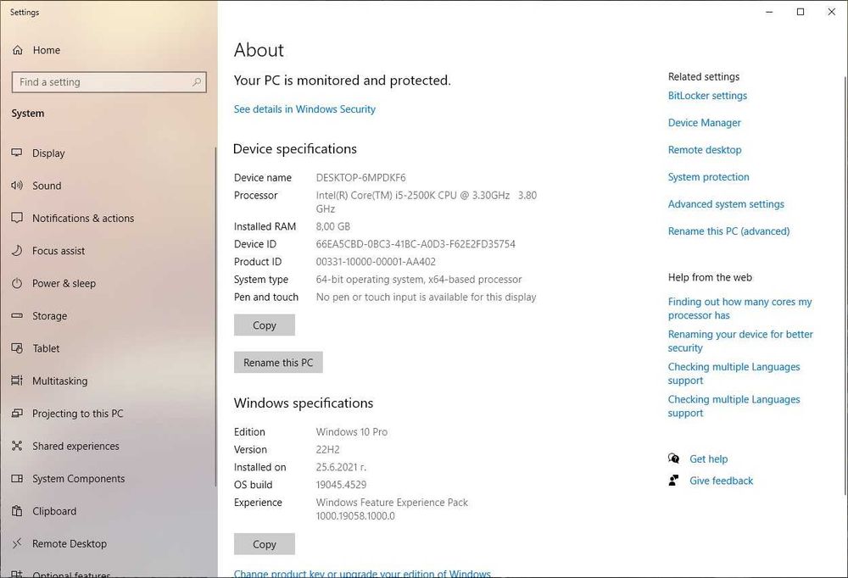Click device name DESKTOP-6MPDKF6
The width and height of the screenshot is (848, 578).
pyautogui.click(x=360, y=177)
